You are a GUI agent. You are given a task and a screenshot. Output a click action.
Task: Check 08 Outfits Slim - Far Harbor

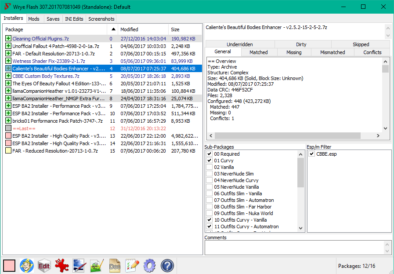[x=210, y=207]
